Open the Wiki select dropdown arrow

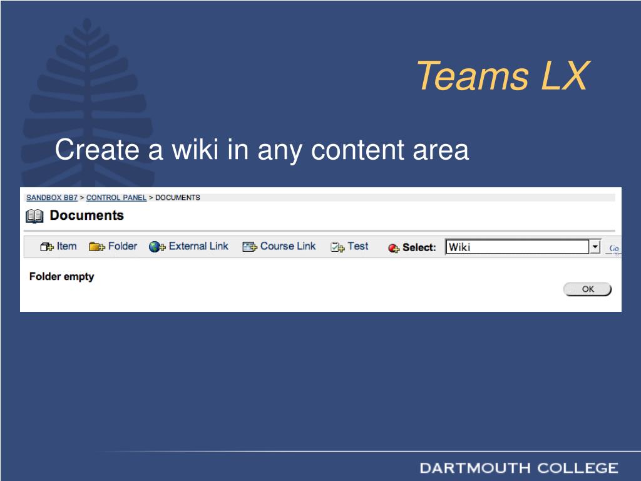coord(595,247)
